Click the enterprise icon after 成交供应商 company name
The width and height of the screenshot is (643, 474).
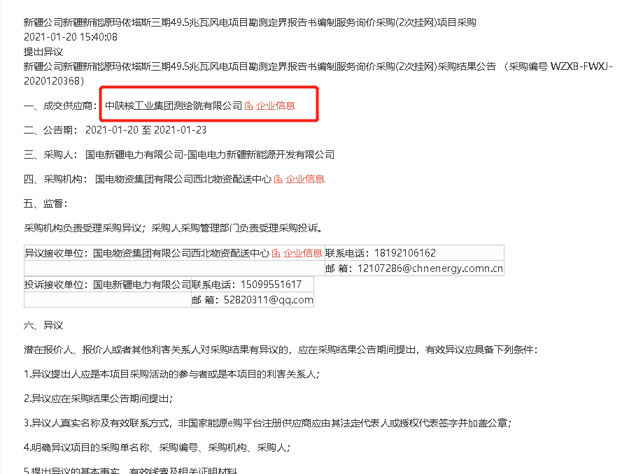tap(249, 106)
